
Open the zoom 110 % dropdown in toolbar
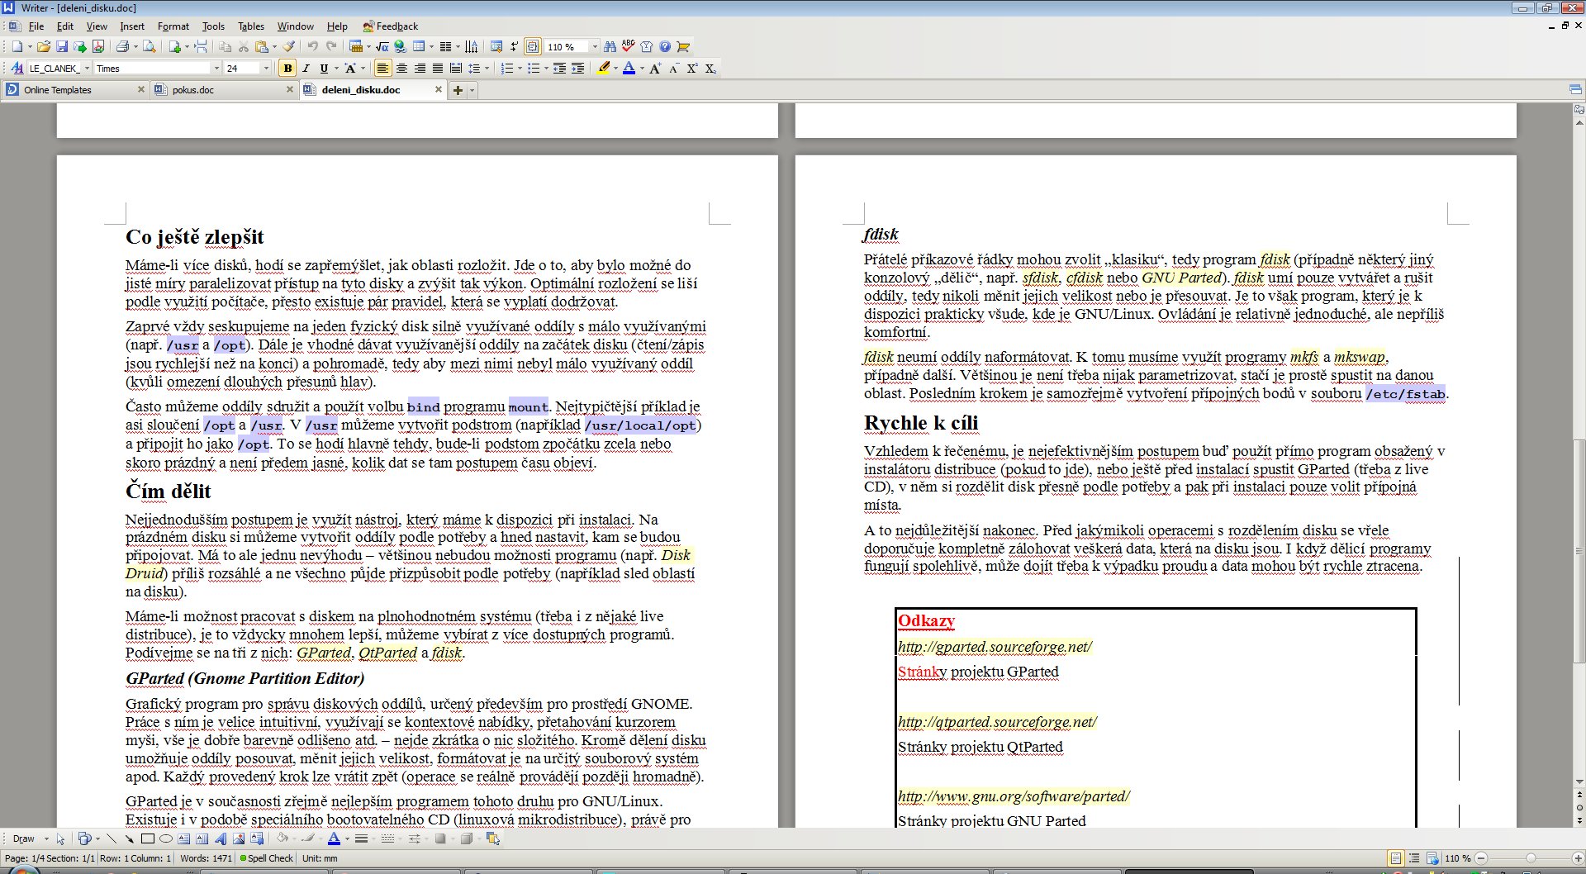tap(595, 47)
